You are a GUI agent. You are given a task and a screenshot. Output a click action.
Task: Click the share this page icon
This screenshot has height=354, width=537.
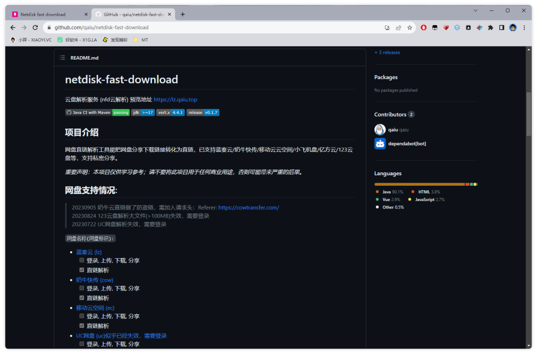[398, 28]
